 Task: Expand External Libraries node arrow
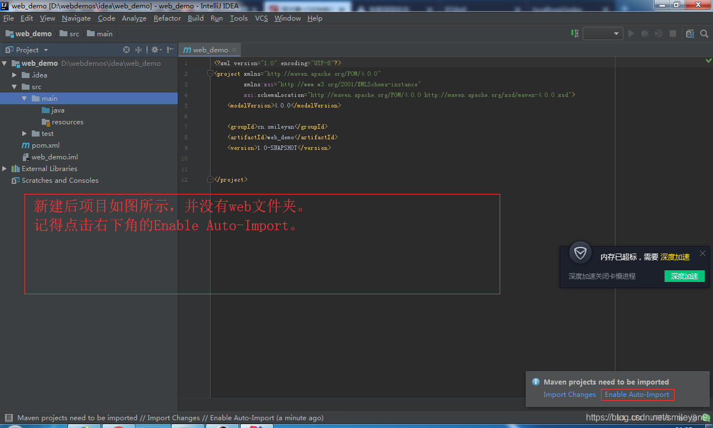coord(4,168)
